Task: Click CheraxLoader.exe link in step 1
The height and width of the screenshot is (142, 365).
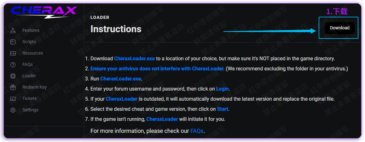Action: tap(134, 58)
